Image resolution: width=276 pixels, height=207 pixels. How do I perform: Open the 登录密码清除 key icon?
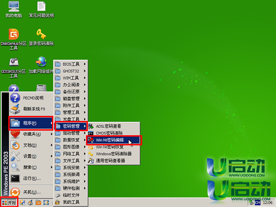(x=41, y=37)
